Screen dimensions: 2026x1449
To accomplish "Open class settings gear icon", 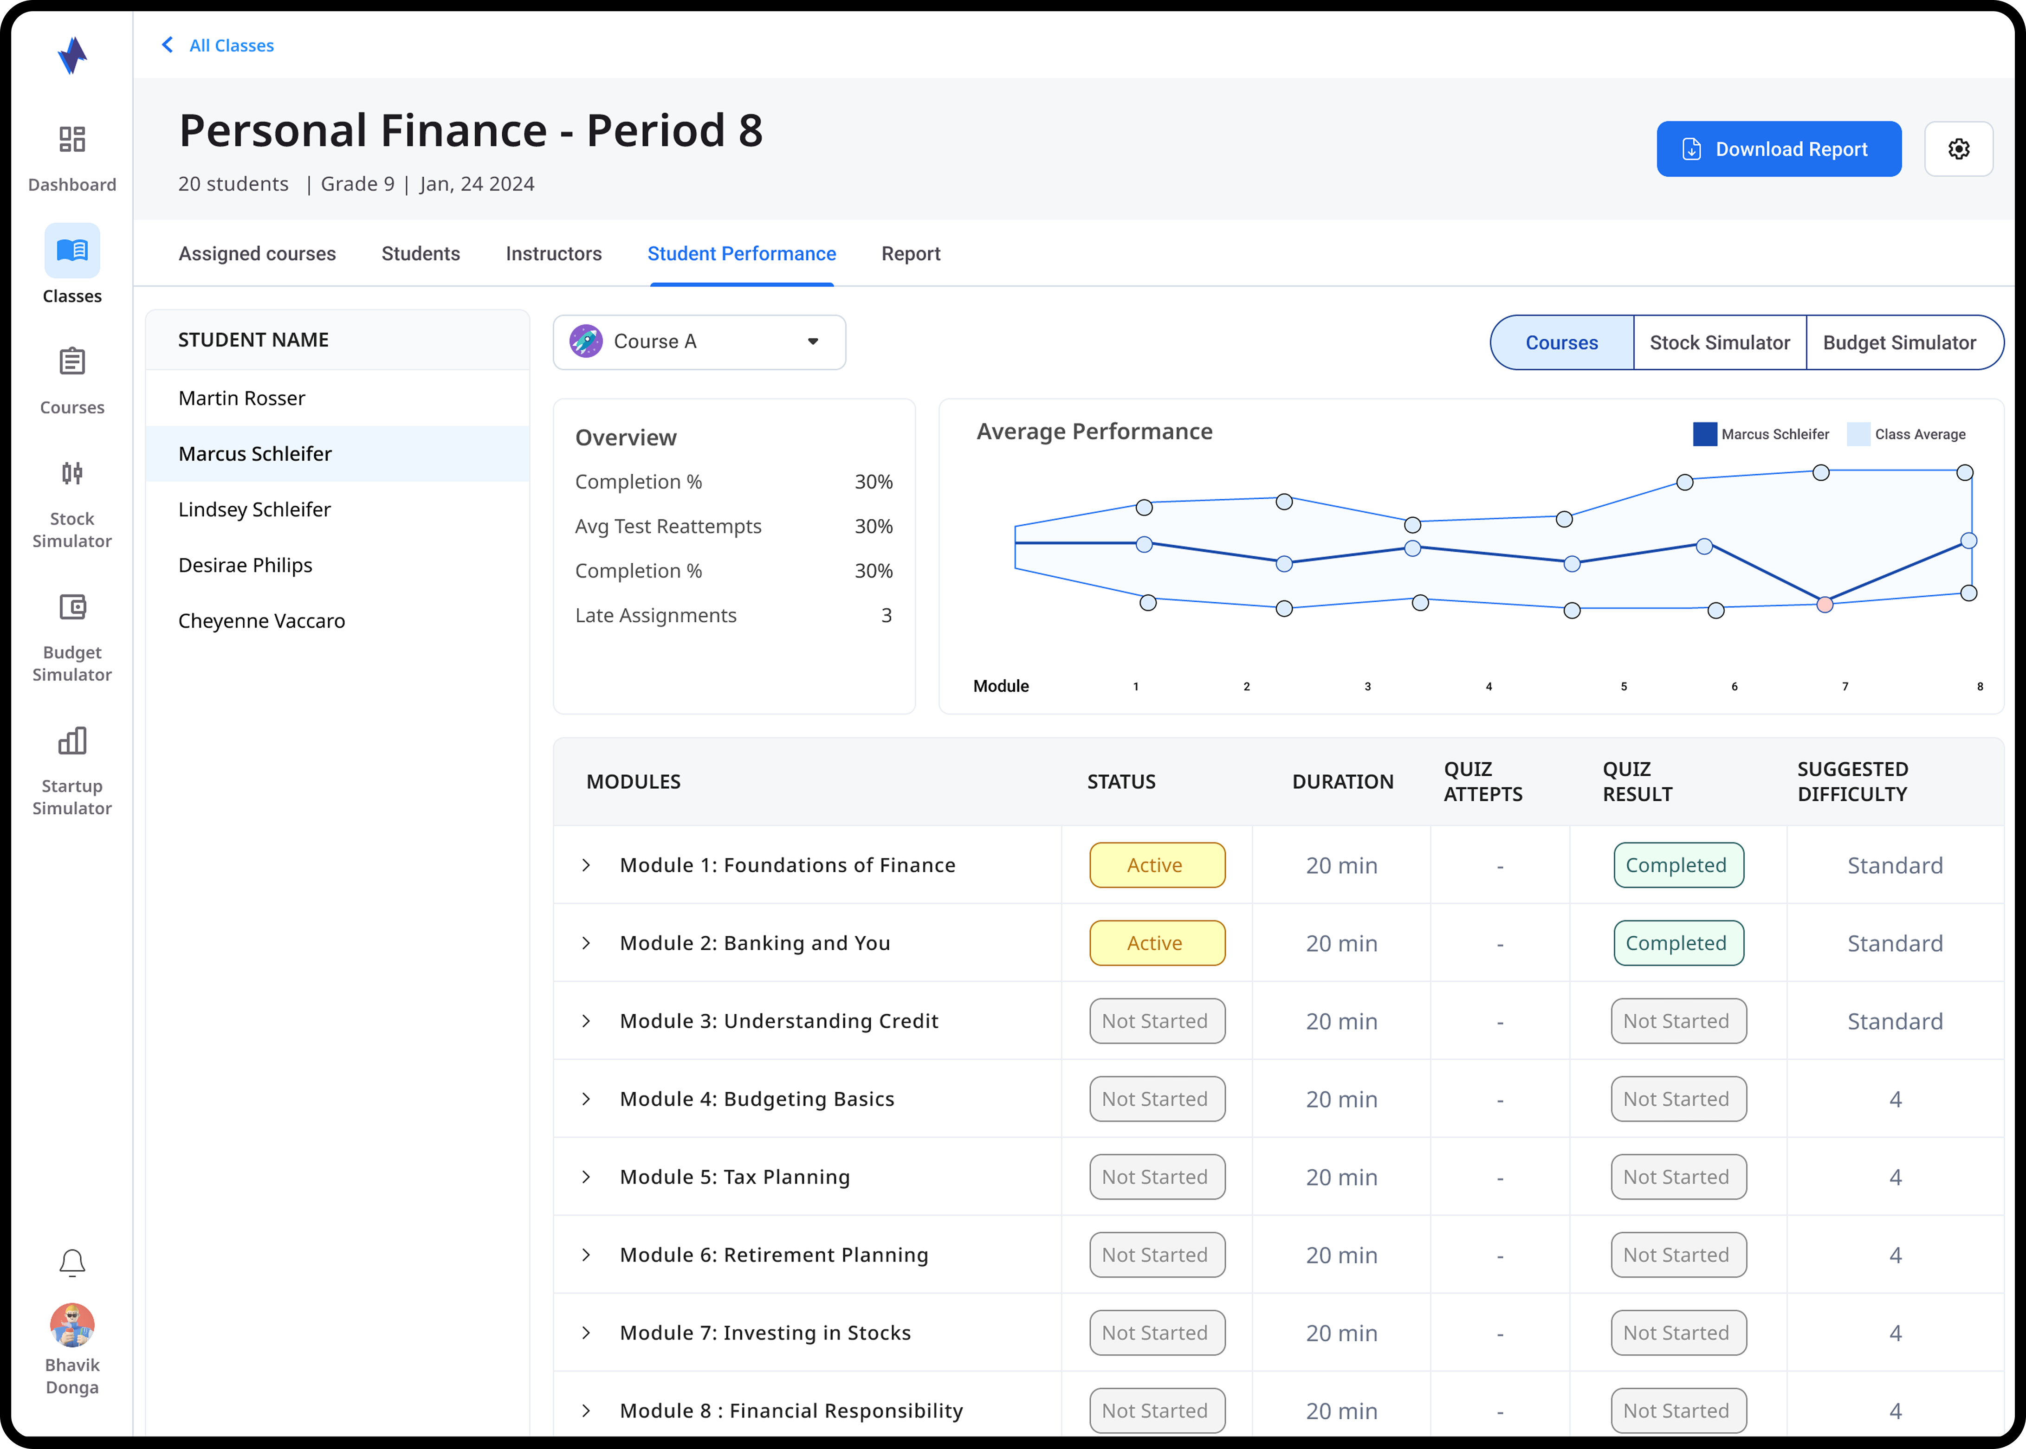I will click(1958, 149).
